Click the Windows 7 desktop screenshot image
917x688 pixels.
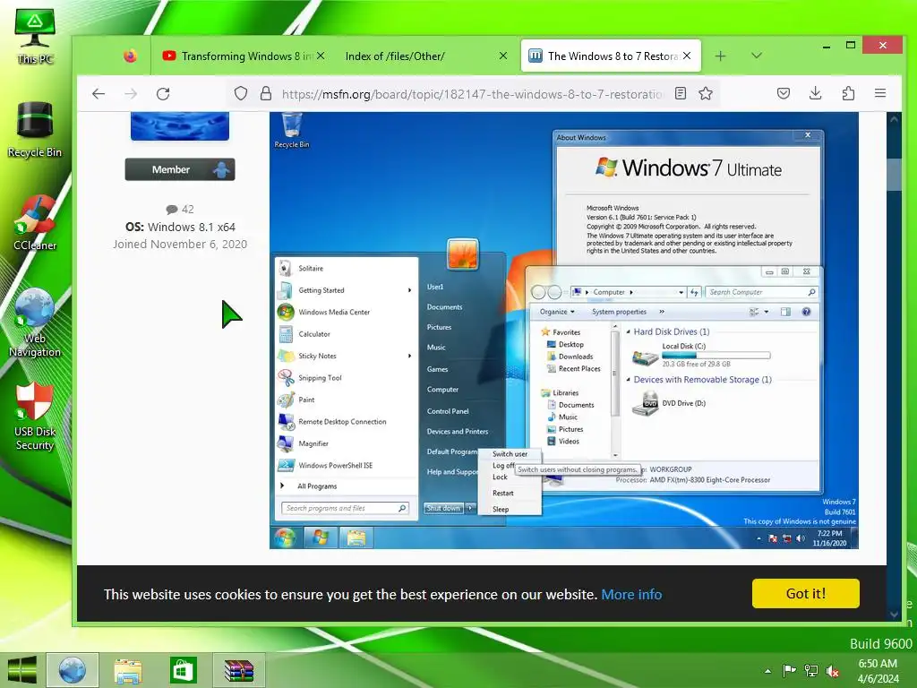(564, 330)
